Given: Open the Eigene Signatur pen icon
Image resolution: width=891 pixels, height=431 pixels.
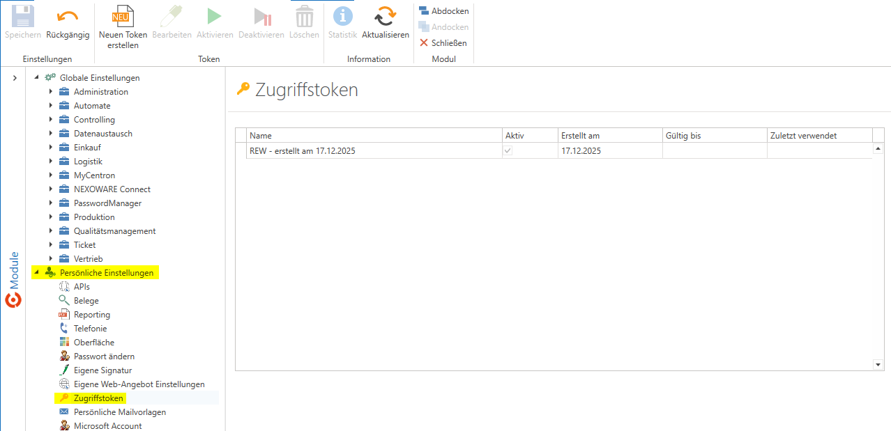Looking at the screenshot, I should click(64, 370).
